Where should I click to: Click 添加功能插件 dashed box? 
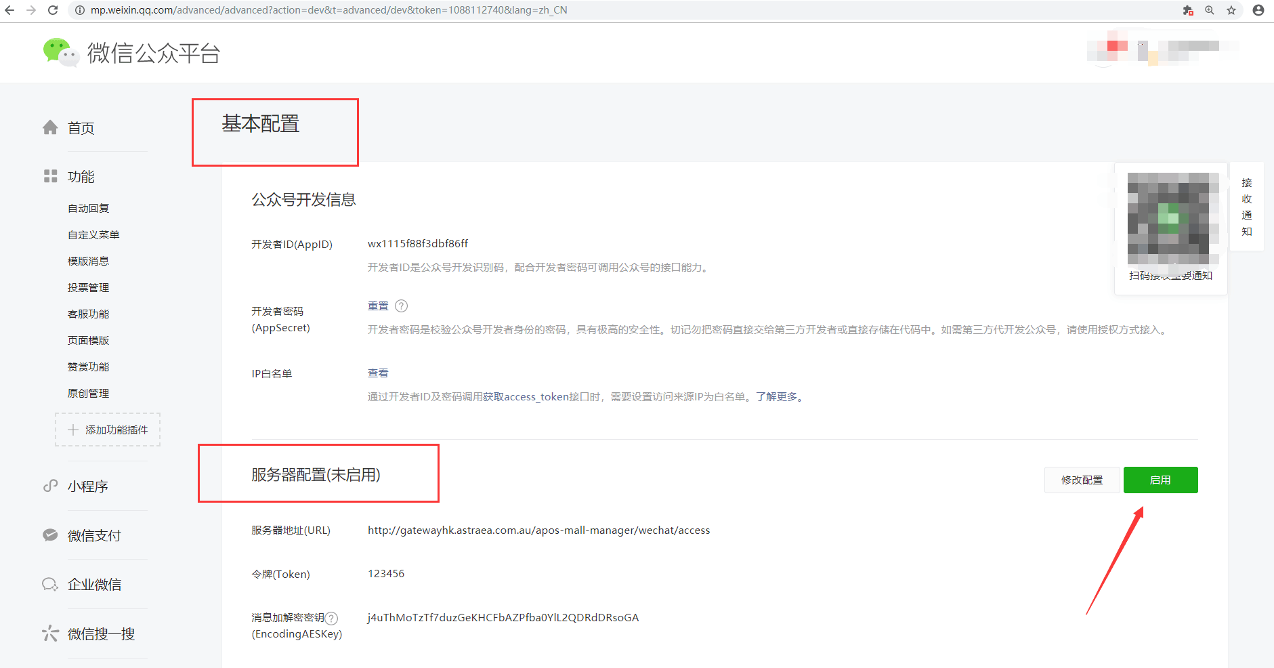pos(108,430)
